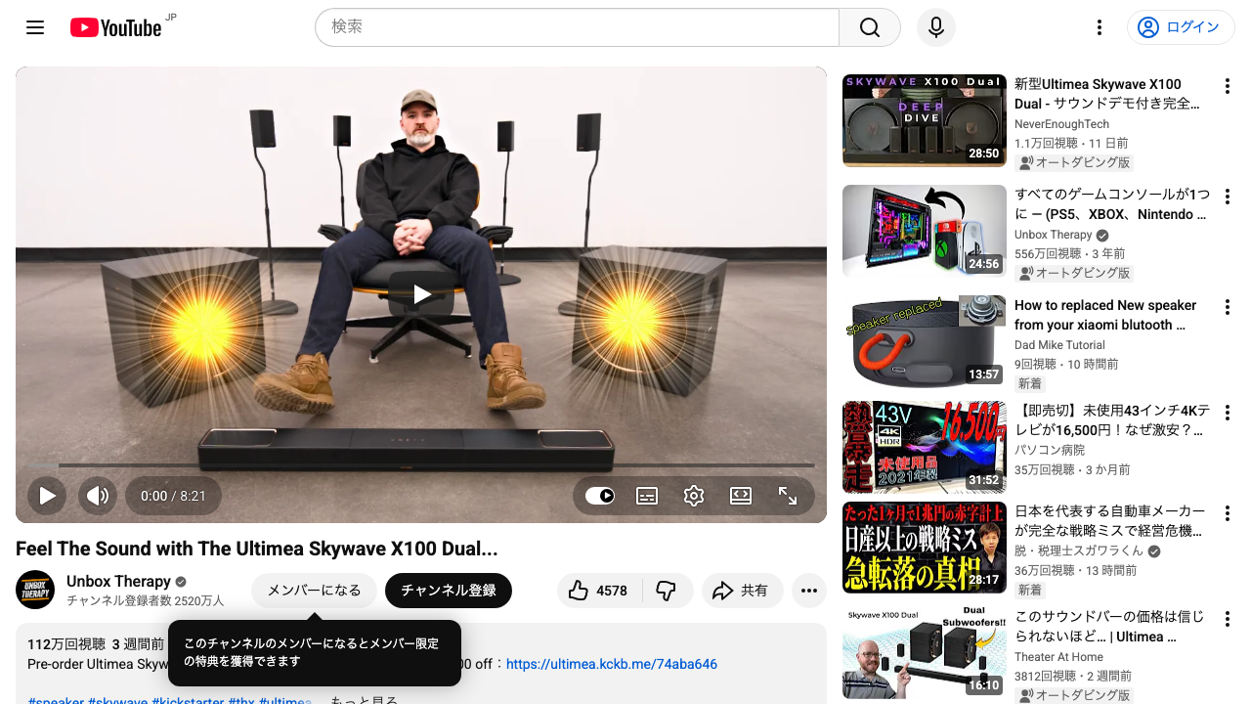This screenshot has height=704, width=1251.
Task: Click the ログイン sign-in button
Action: [1181, 27]
